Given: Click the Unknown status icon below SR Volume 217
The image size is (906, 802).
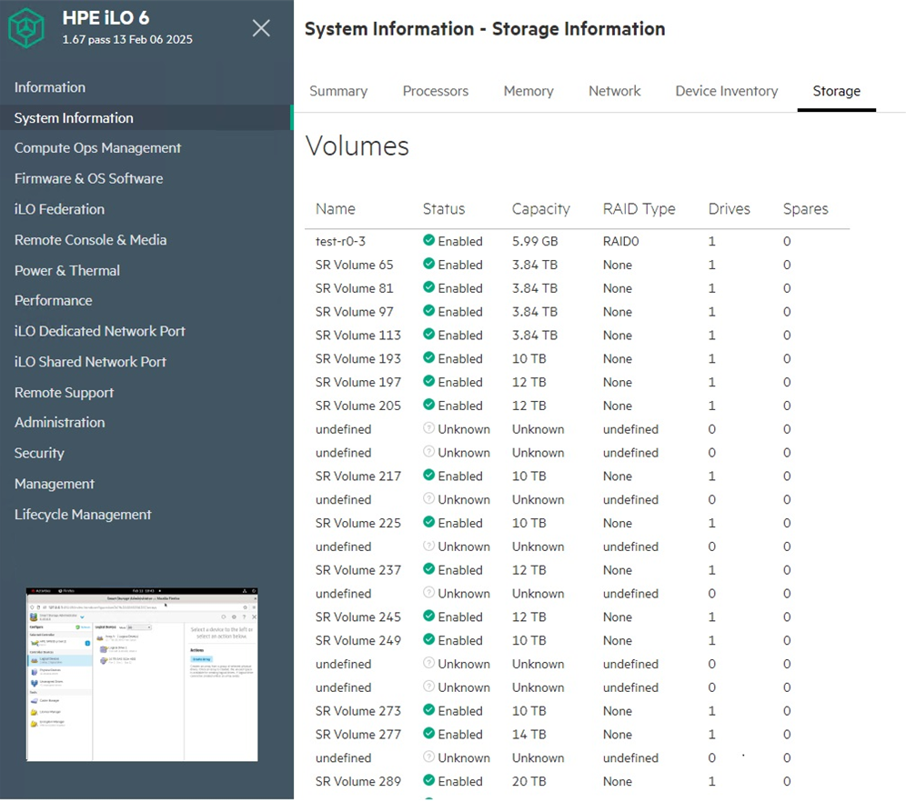Looking at the screenshot, I should 428,498.
